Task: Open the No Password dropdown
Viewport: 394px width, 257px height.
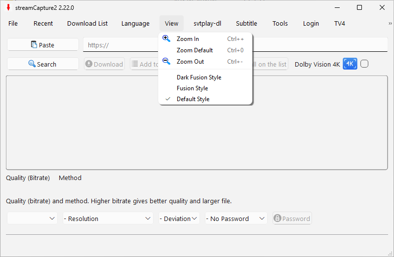Action: 236,219
